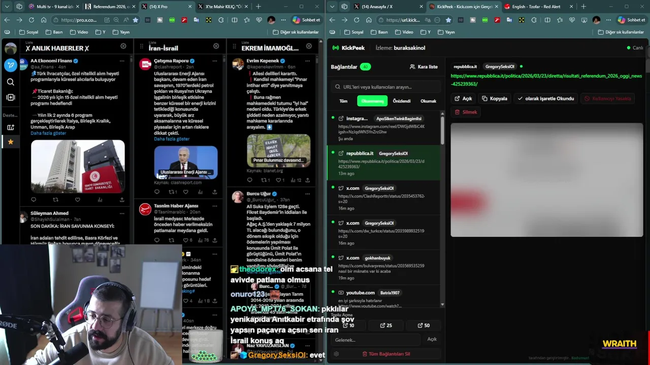Click Tüm Bağlantıları Sil button

386,354
